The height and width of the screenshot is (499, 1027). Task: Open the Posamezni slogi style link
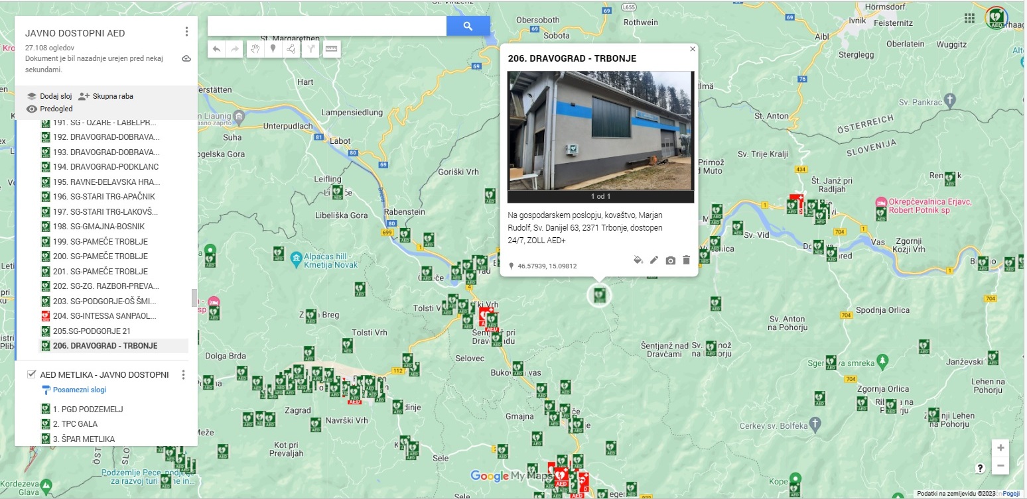tap(80, 390)
